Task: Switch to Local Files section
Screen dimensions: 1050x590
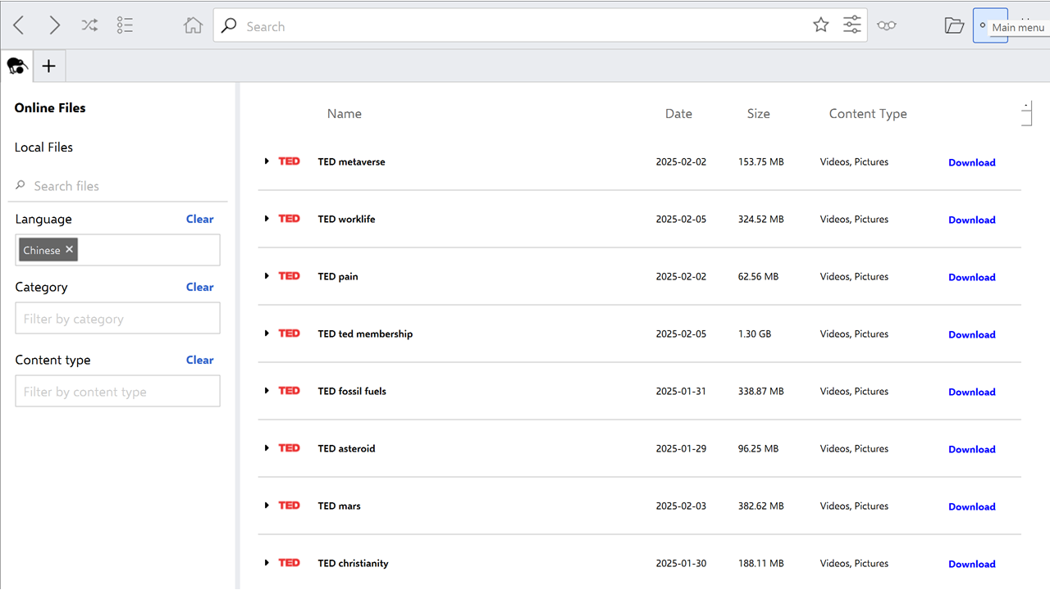Action: click(x=43, y=147)
